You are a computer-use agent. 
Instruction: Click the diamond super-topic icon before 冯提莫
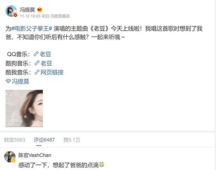pos(8,81)
